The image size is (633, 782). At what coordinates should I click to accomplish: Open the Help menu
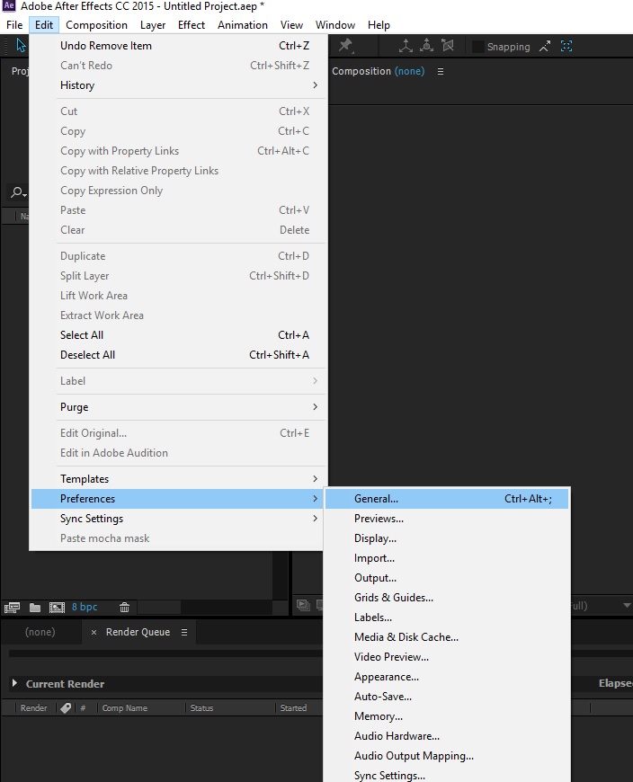click(379, 25)
